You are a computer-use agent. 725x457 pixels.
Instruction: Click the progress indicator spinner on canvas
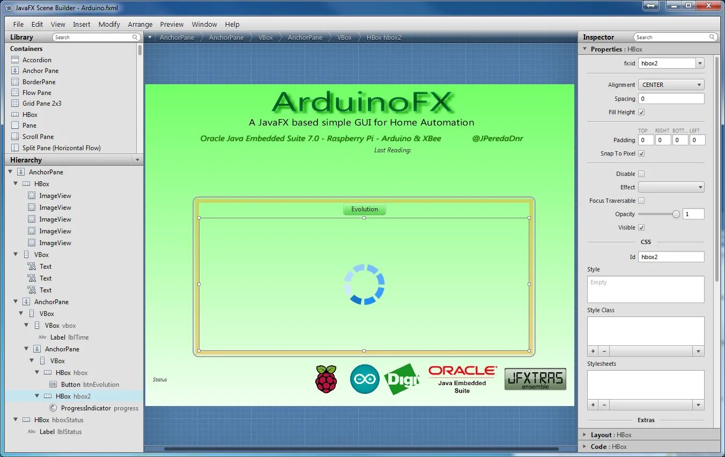(x=365, y=284)
